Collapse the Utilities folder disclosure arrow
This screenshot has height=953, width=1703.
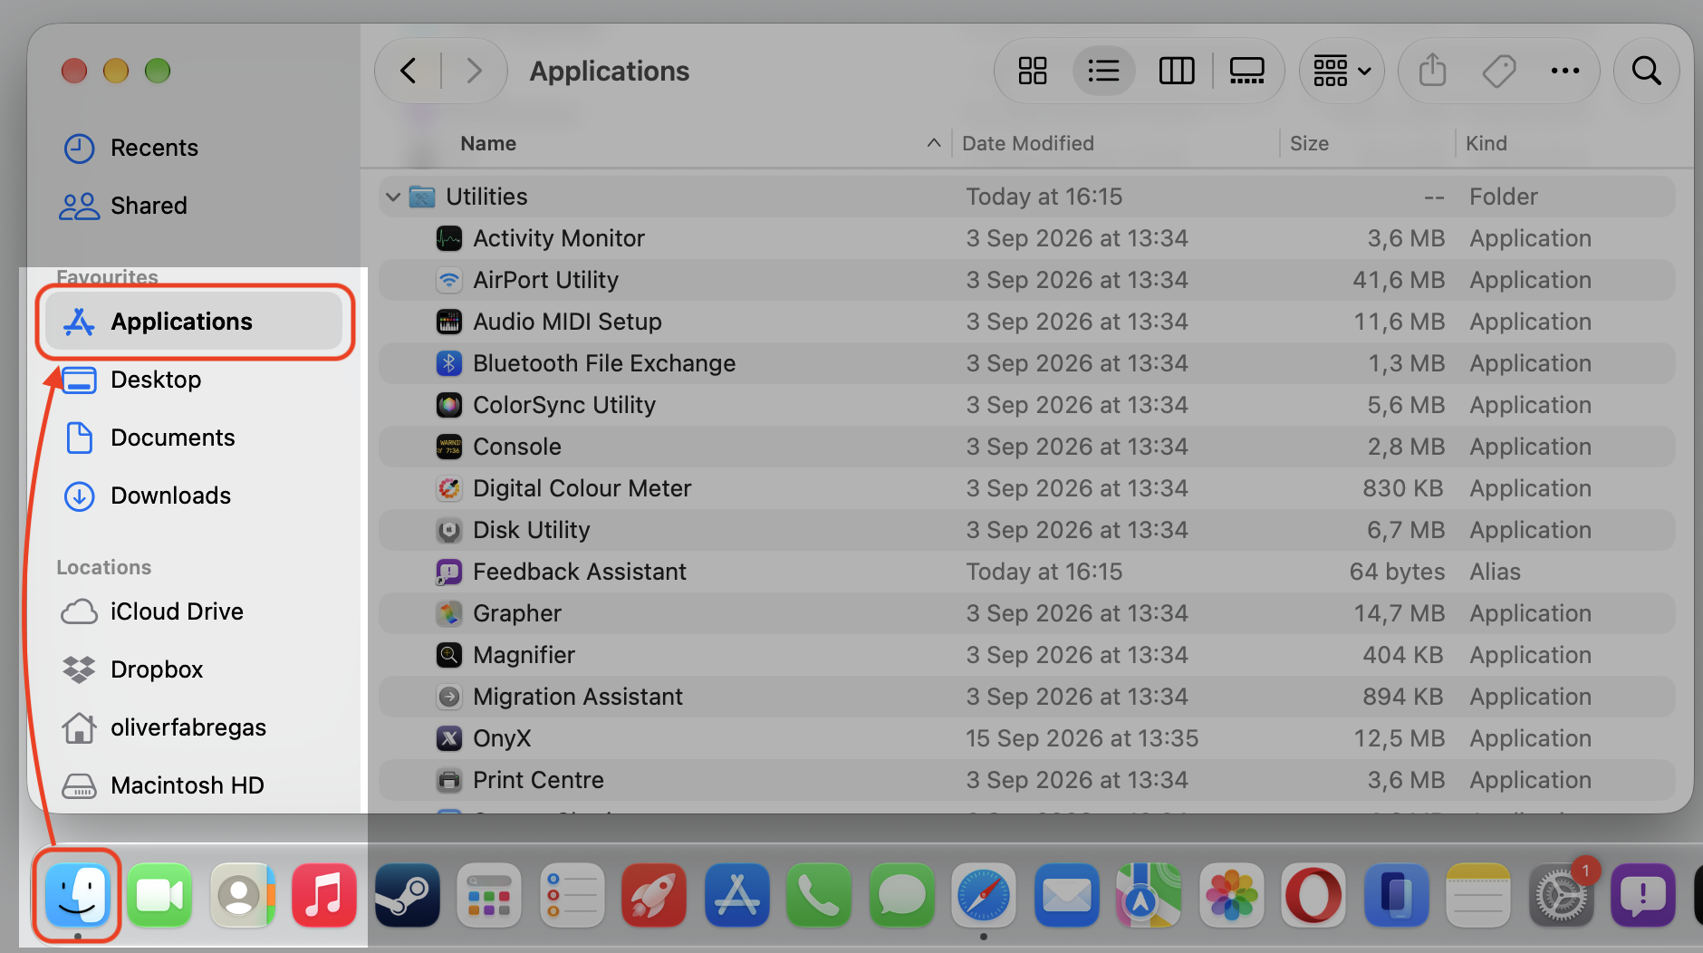tap(393, 197)
